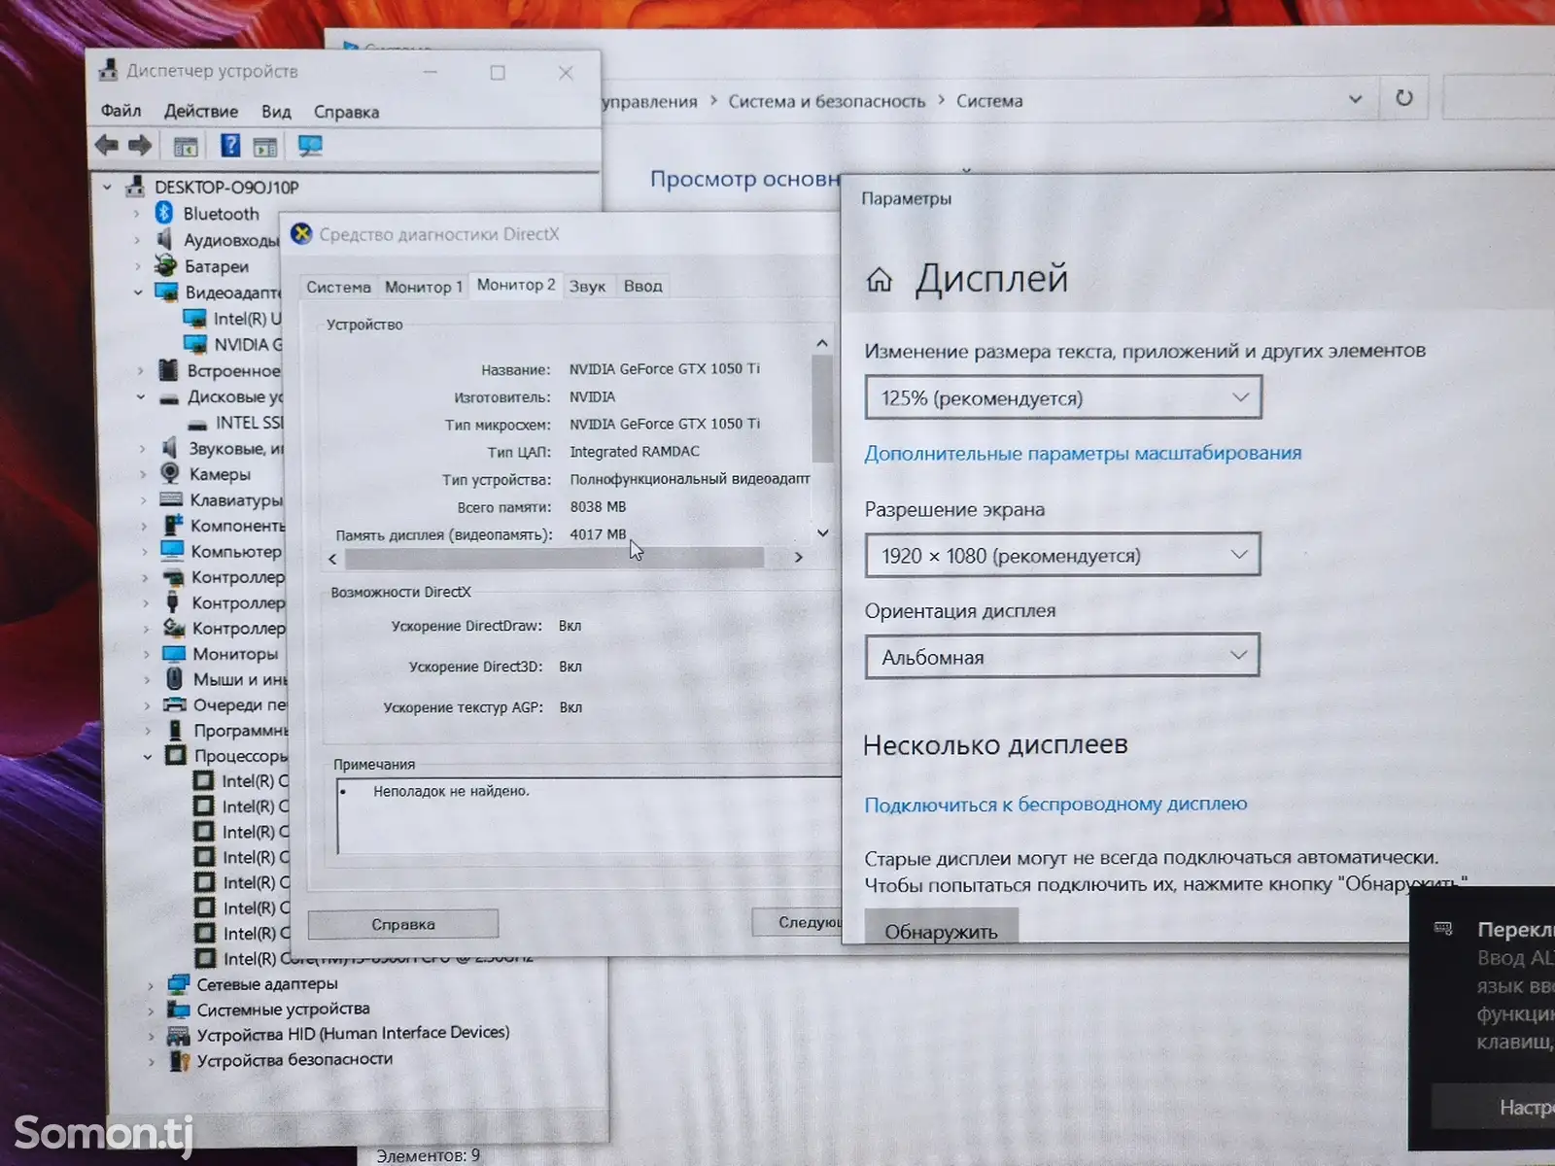
Task: Click the Система breadcrumb in address bar
Action: (989, 100)
